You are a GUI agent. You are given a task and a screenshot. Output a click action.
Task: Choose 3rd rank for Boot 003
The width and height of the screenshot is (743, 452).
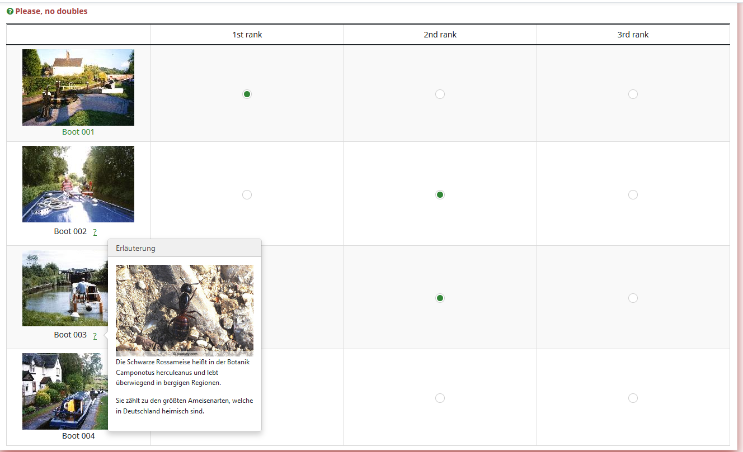click(633, 298)
